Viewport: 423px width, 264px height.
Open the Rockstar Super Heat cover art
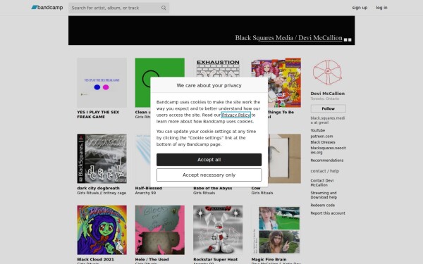(x=218, y=230)
